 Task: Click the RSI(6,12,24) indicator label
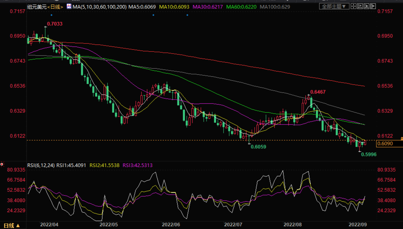41,165
